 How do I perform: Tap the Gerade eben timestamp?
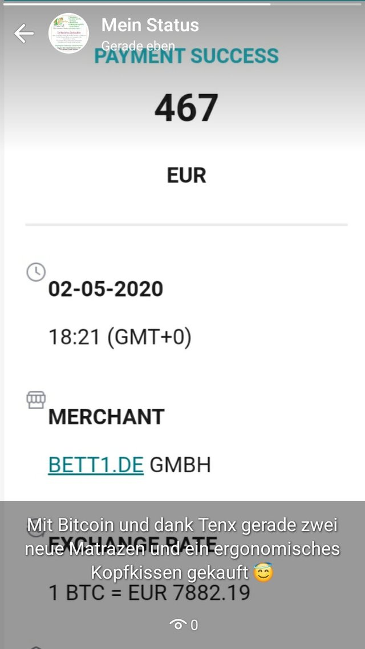click(x=138, y=46)
